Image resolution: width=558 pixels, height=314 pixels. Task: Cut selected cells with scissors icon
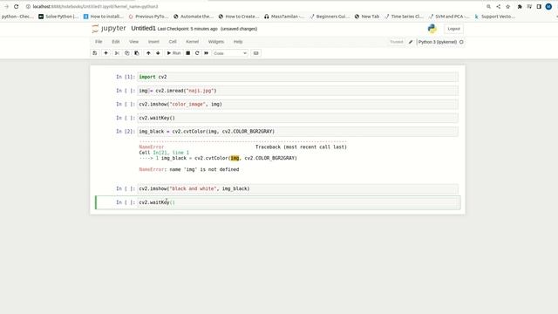117,53
